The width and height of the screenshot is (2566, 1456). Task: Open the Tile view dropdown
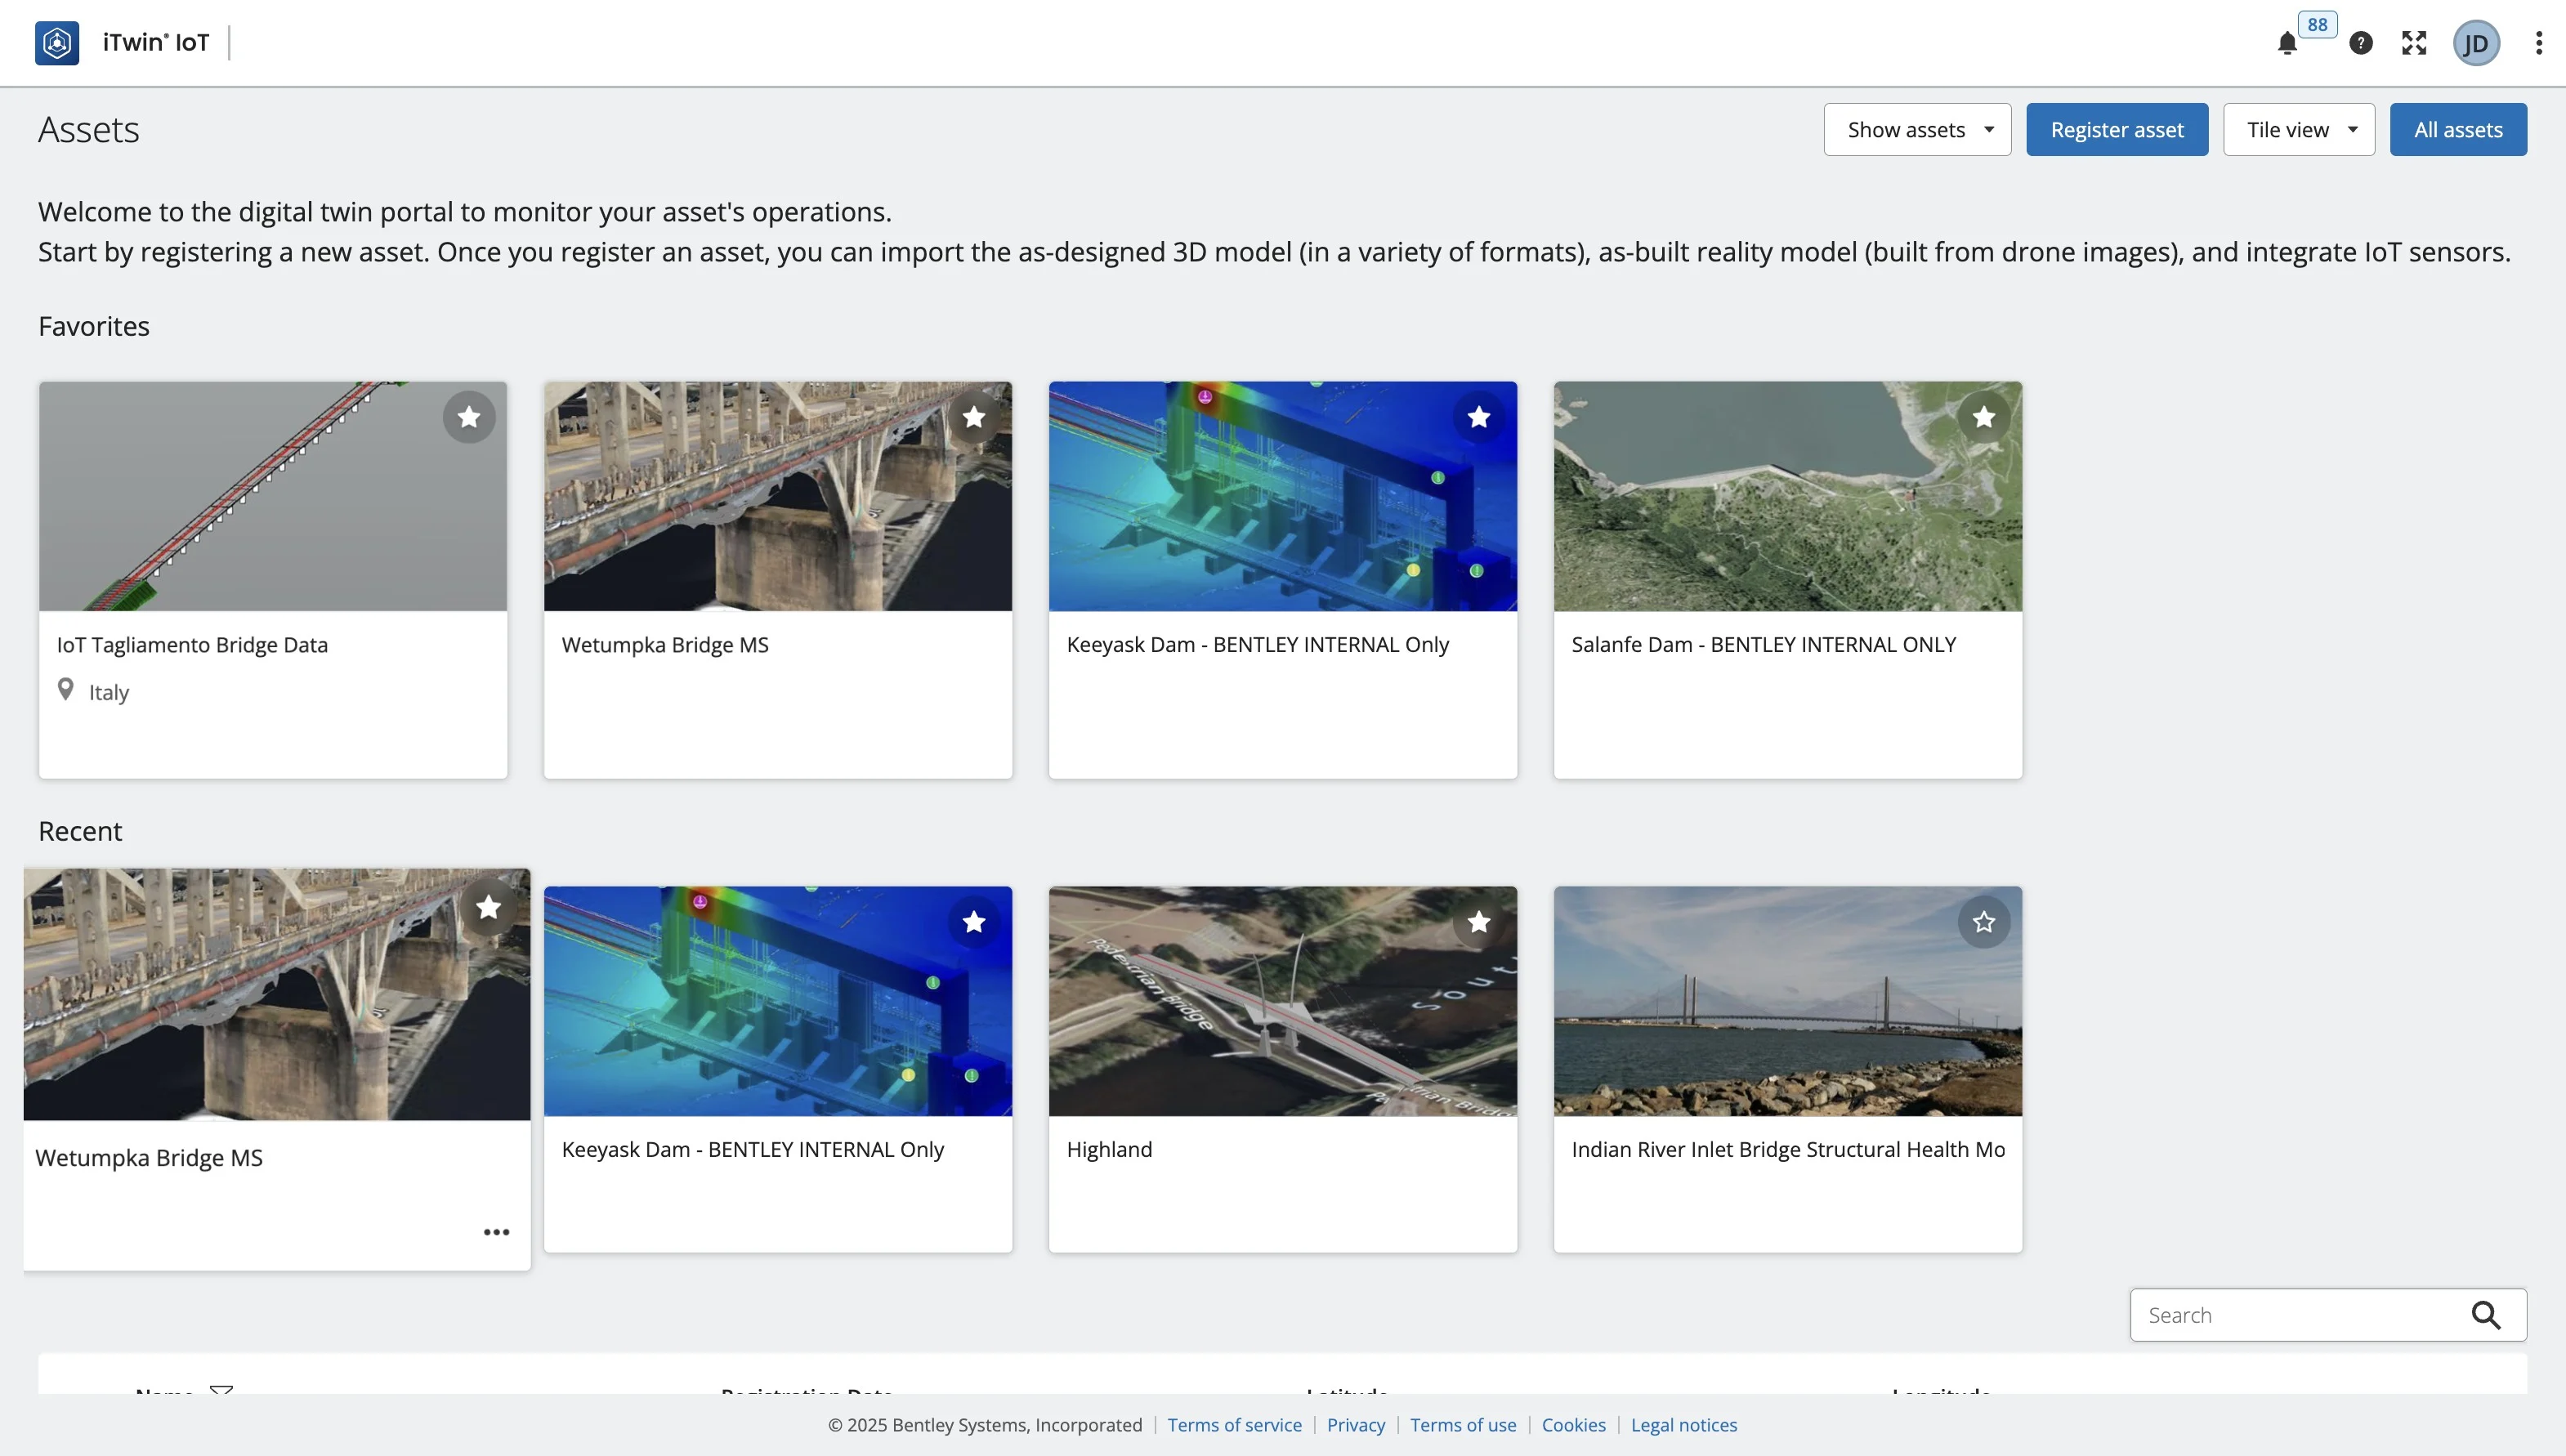[2298, 130]
